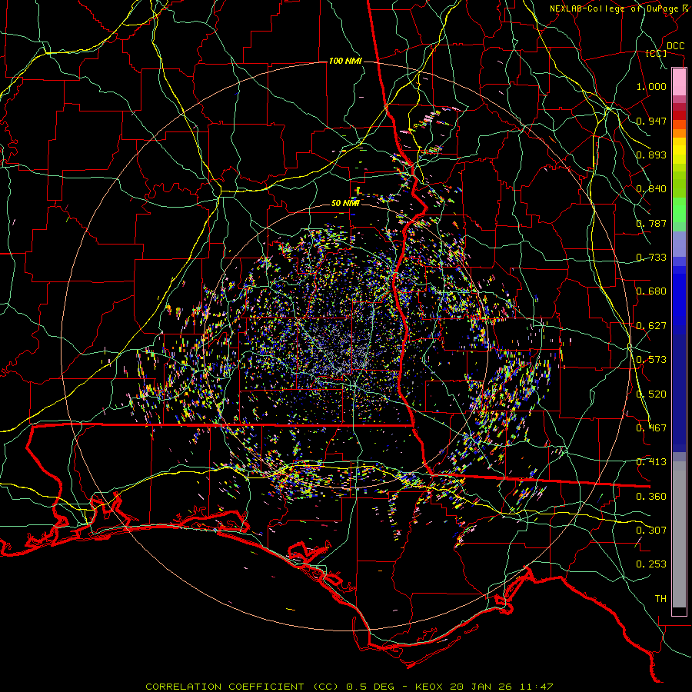
Task: Click the 0.573 legend value
Action: point(651,360)
